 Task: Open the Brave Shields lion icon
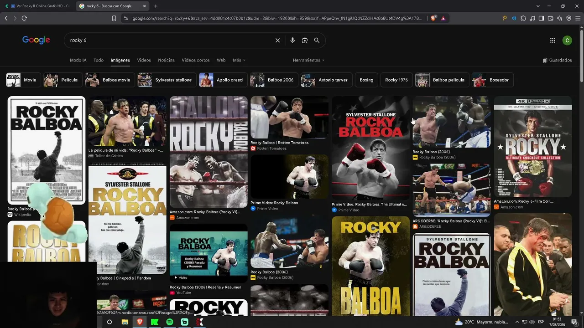pyautogui.click(x=433, y=18)
